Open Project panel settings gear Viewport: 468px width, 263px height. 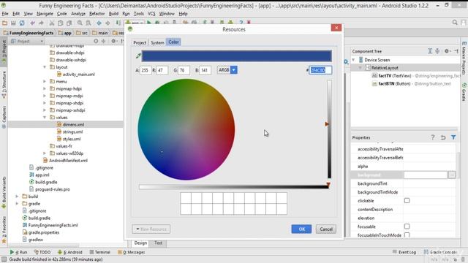coord(113,41)
